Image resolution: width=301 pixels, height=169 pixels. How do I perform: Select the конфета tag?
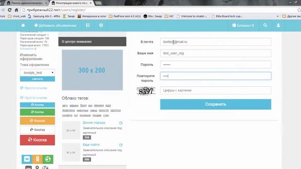(x=67, y=115)
